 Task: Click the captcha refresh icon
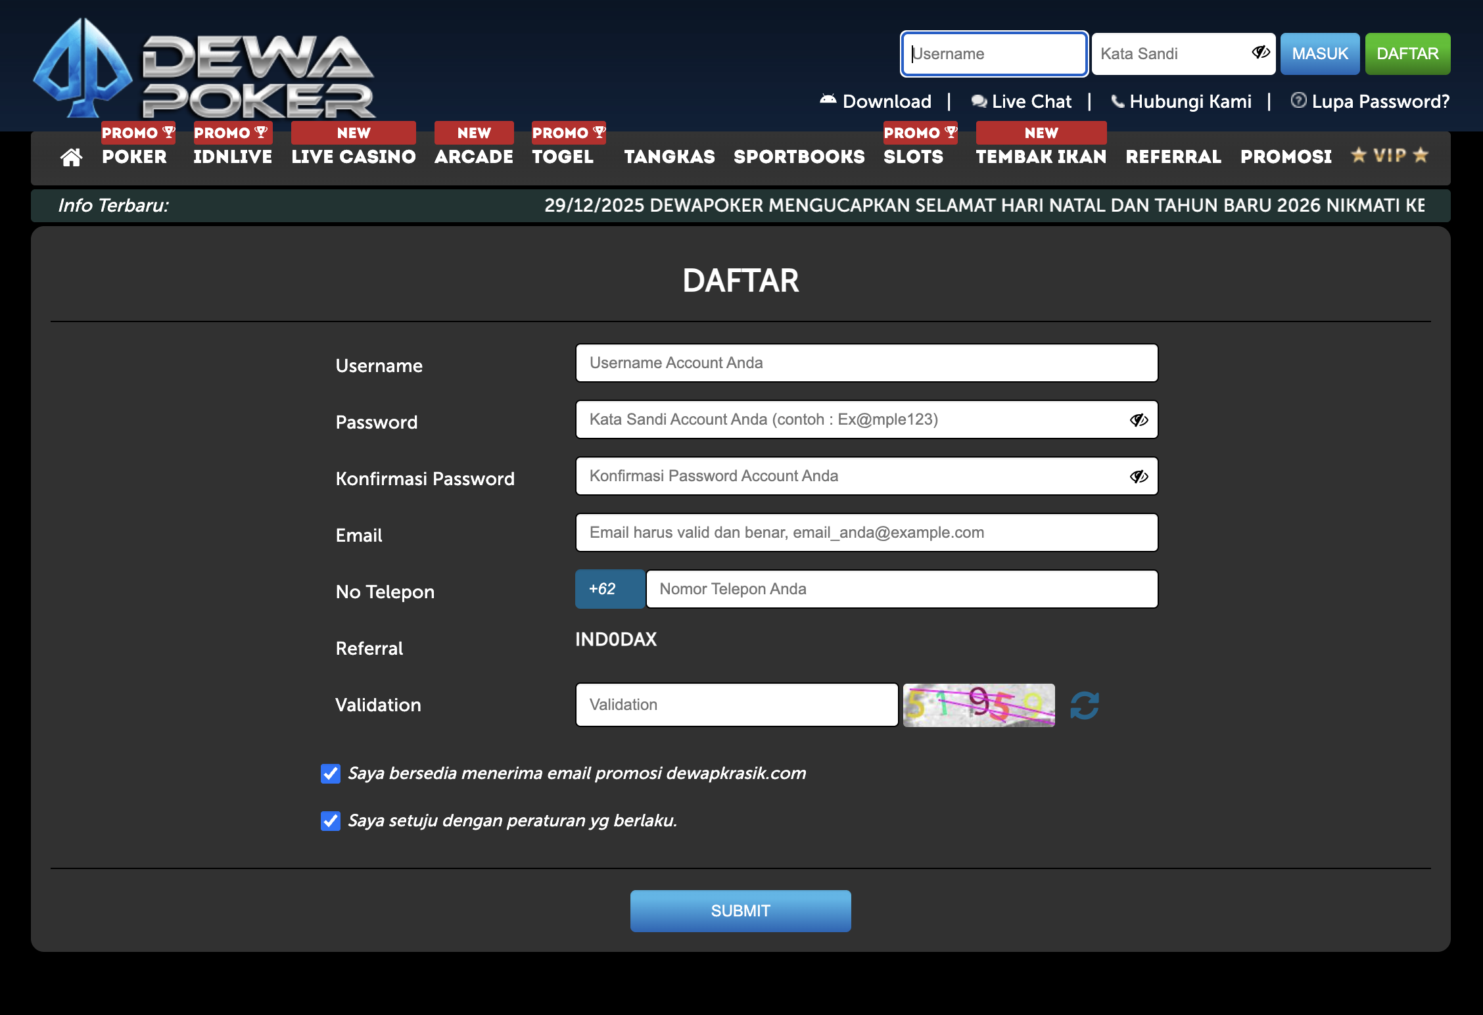1085,705
